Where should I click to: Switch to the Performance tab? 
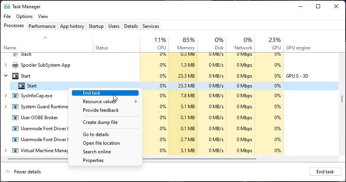(x=42, y=26)
